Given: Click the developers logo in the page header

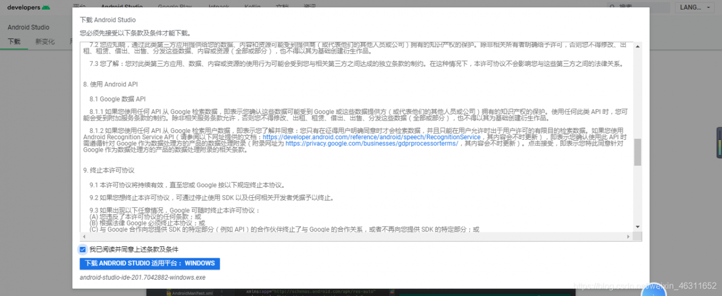Looking at the screenshot, I should [x=29, y=7].
